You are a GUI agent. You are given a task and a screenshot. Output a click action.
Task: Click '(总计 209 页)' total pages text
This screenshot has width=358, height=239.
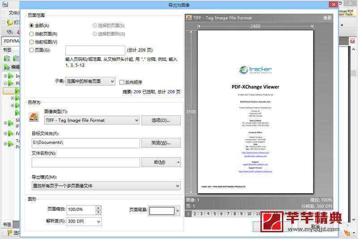pyautogui.click(x=140, y=50)
